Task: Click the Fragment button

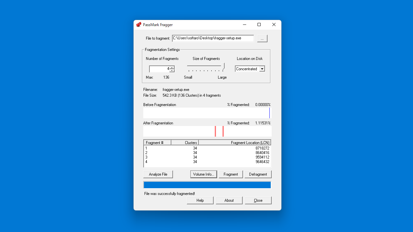Action: click(x=231, y=174)
